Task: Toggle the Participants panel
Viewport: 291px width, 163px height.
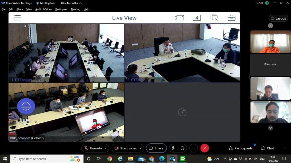Action: [x=241, y=148]
